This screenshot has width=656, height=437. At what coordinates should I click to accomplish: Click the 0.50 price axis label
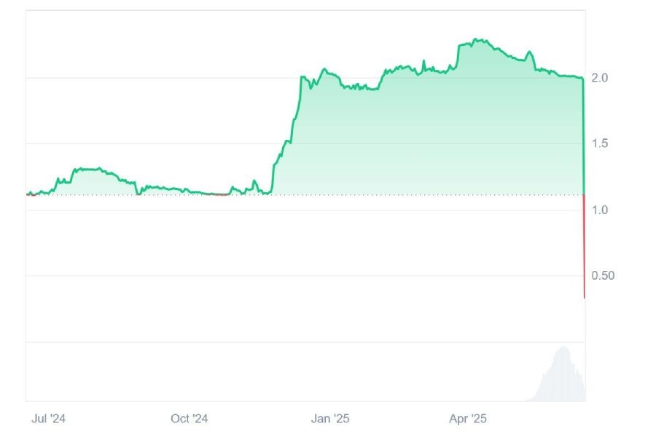pos(602,275)
